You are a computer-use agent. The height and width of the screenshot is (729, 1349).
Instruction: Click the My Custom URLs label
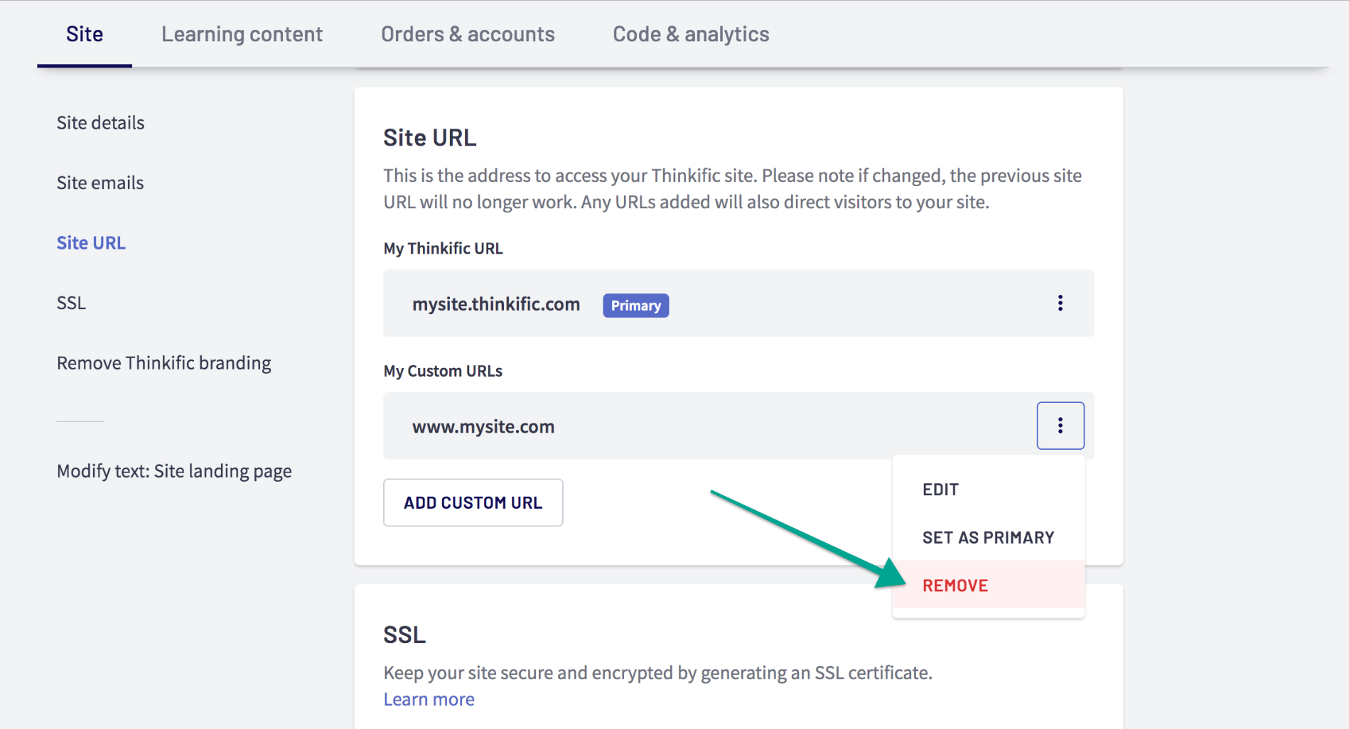click(x=443, y=371)
